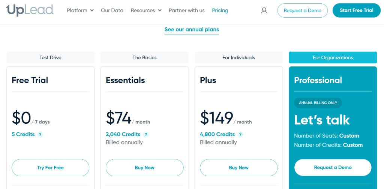Select the Test Drive tab label

50,57
